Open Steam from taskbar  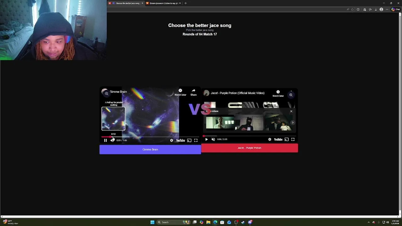pos(243,222)
